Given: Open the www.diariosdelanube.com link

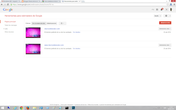Looking at the screenshot, I should [54, 45].
